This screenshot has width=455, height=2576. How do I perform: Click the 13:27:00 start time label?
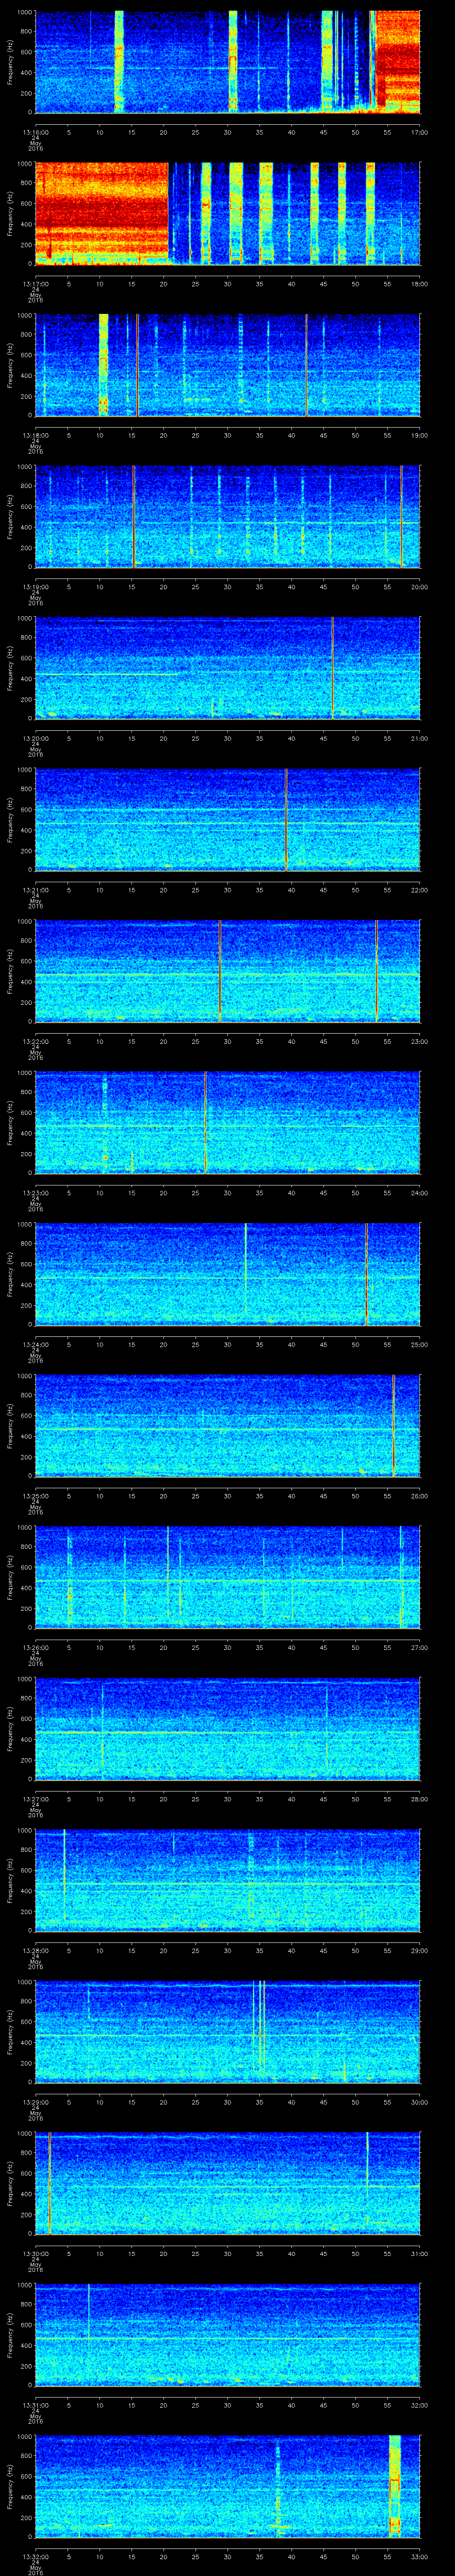pyautogui.click(x=35, y=1798)
